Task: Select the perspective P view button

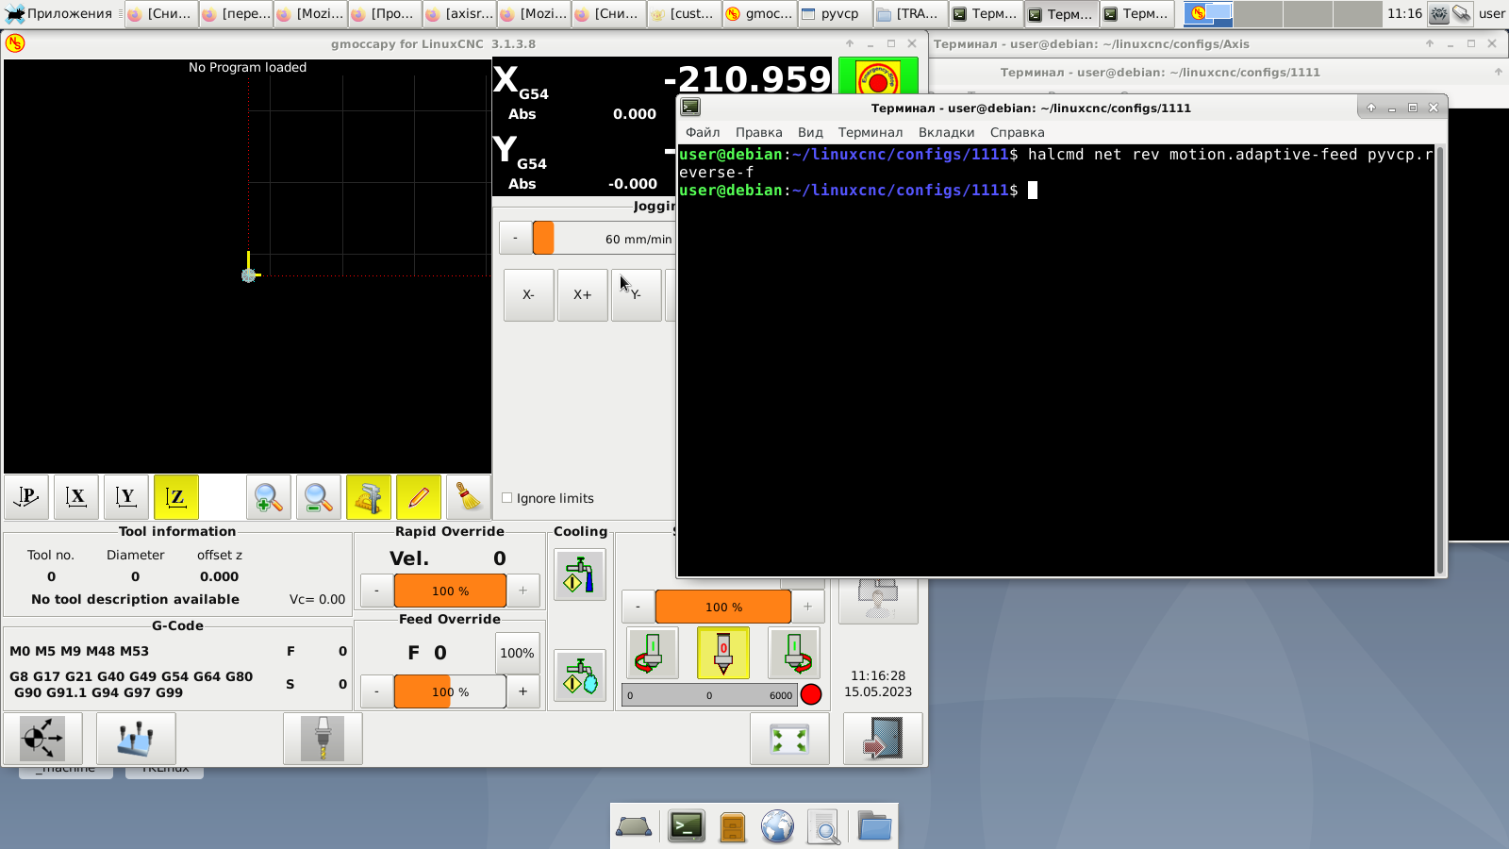Action: pyautogui.click(x=27, y=497)
